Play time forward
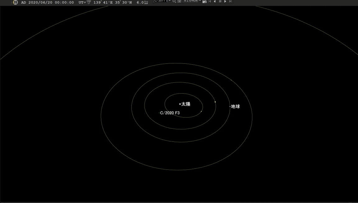 coord(225,2)
